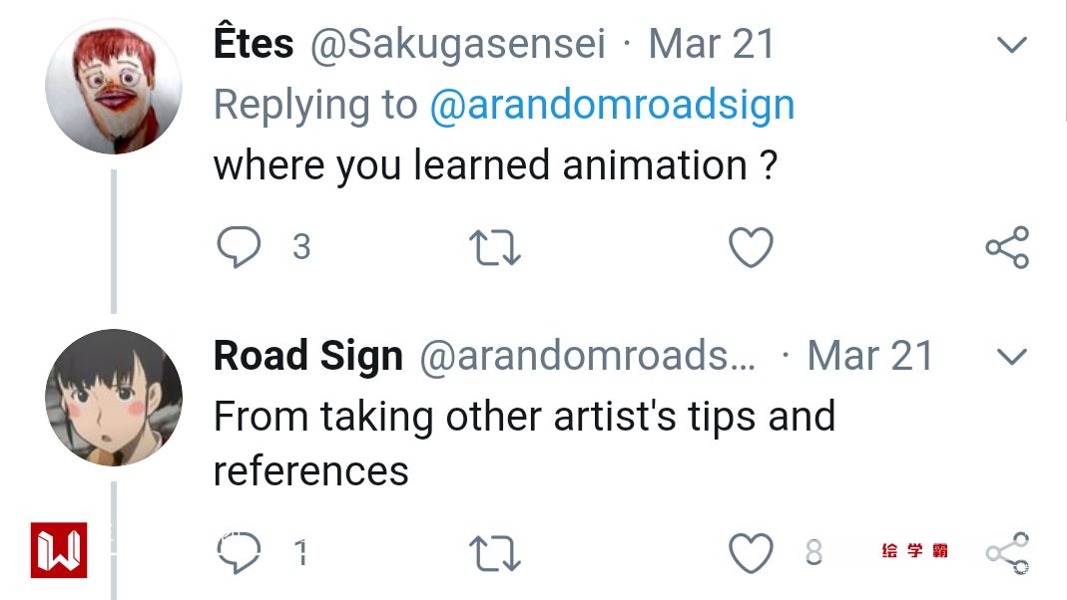Click the Êtes display name
Screen dimensions: 1067x600
coord(254,45)
